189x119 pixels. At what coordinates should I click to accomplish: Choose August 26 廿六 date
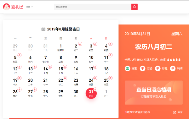tap(15, 93)
